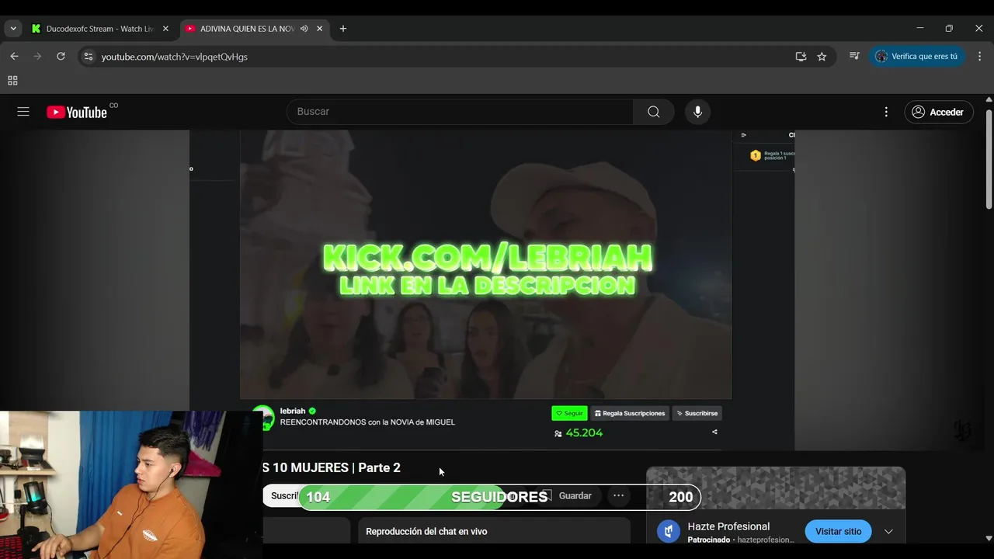994x559 pixels.
Task: Go to YouTube home via logo
Action: [x=77, y=112]
